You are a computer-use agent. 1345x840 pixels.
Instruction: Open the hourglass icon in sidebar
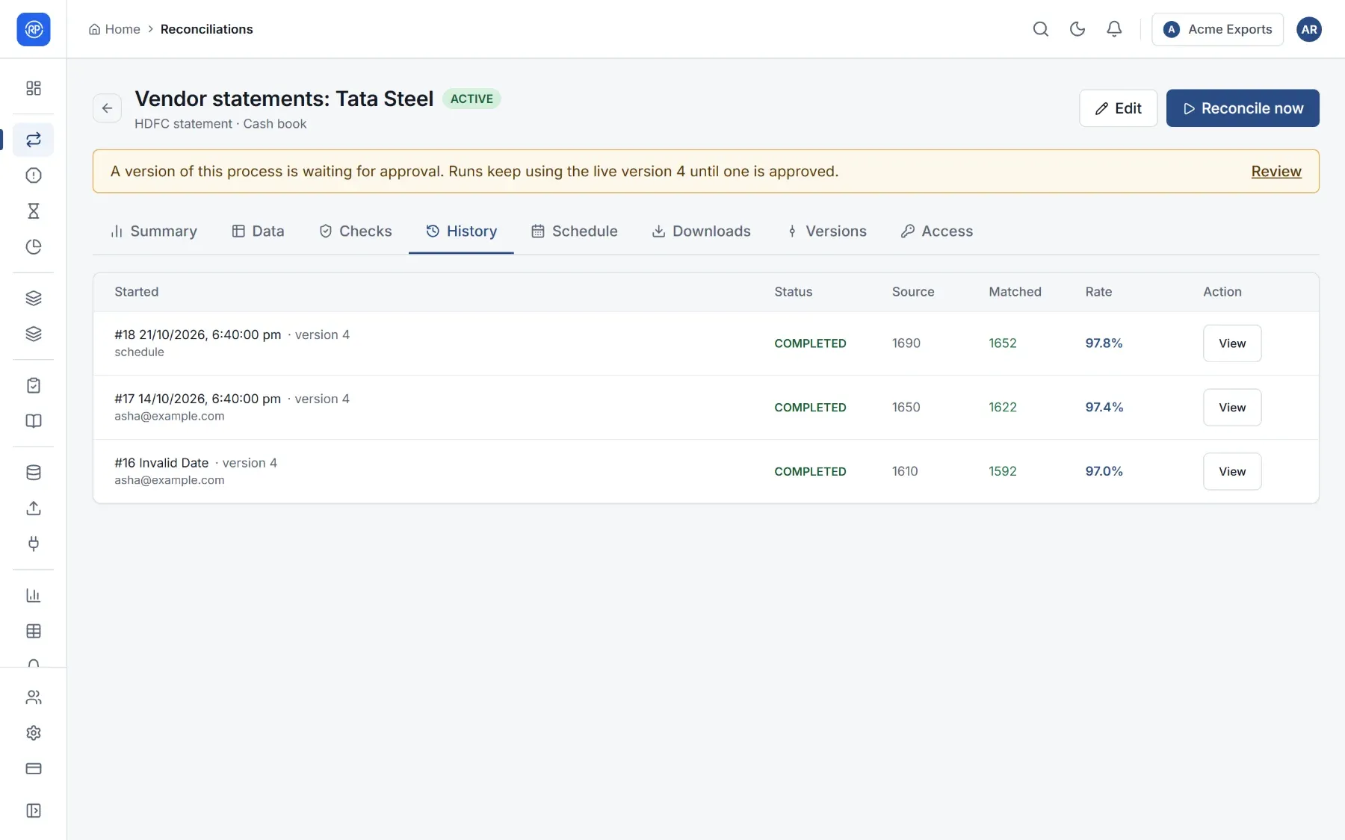point(34,211)
